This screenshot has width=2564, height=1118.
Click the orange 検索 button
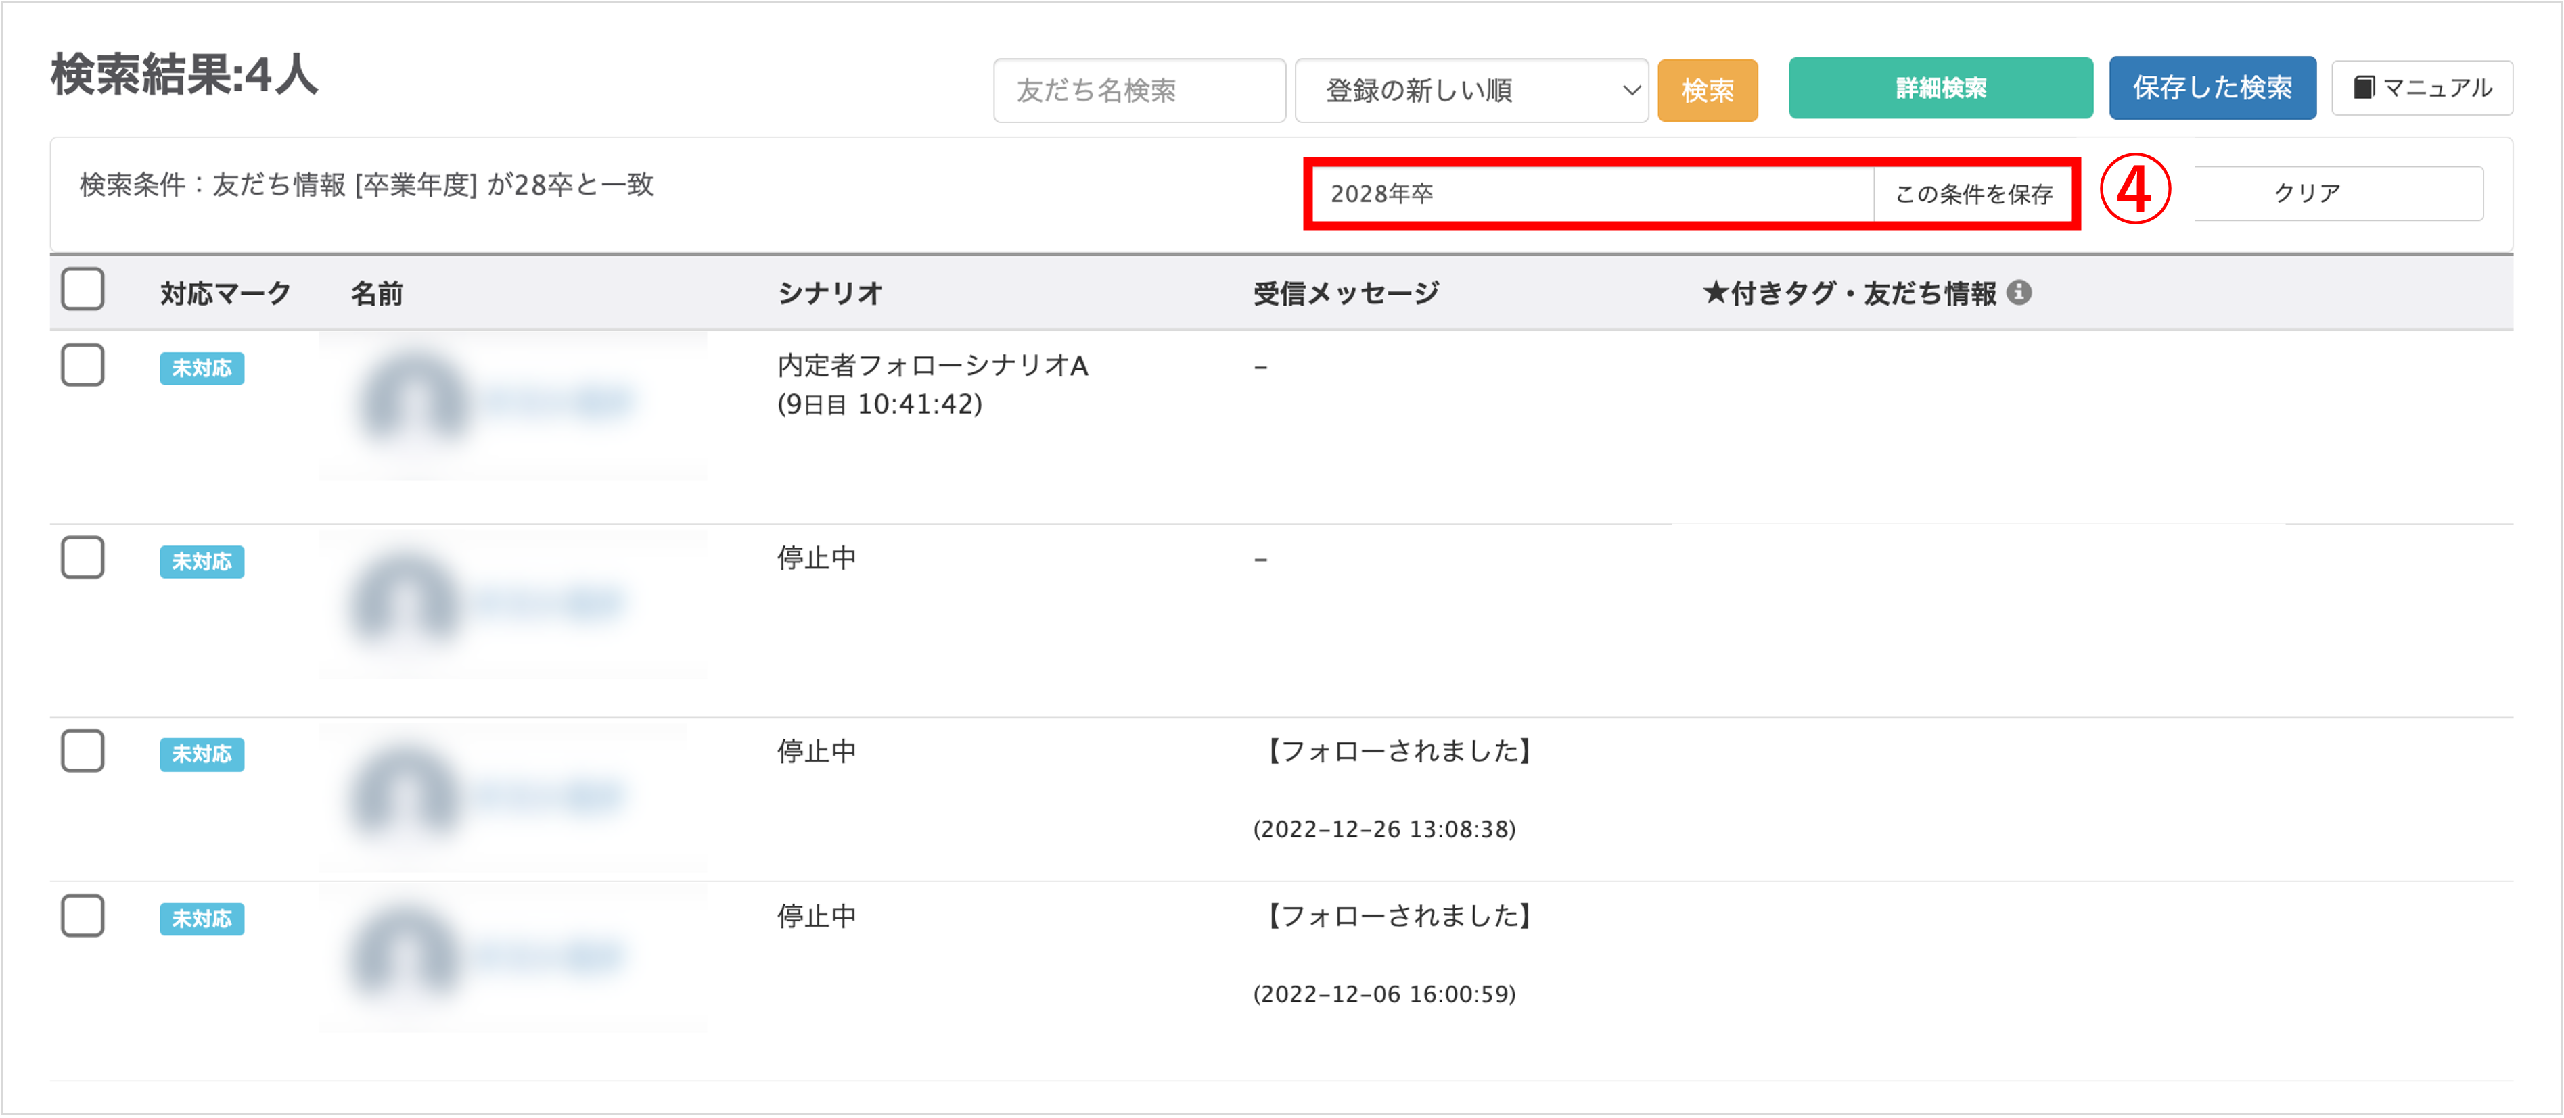pos(1707,91)
